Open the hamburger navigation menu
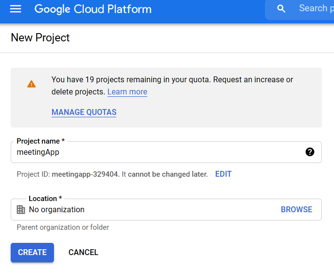Image resolution: width=334 pixels, height=276 pixels. (x=16, y=9)
